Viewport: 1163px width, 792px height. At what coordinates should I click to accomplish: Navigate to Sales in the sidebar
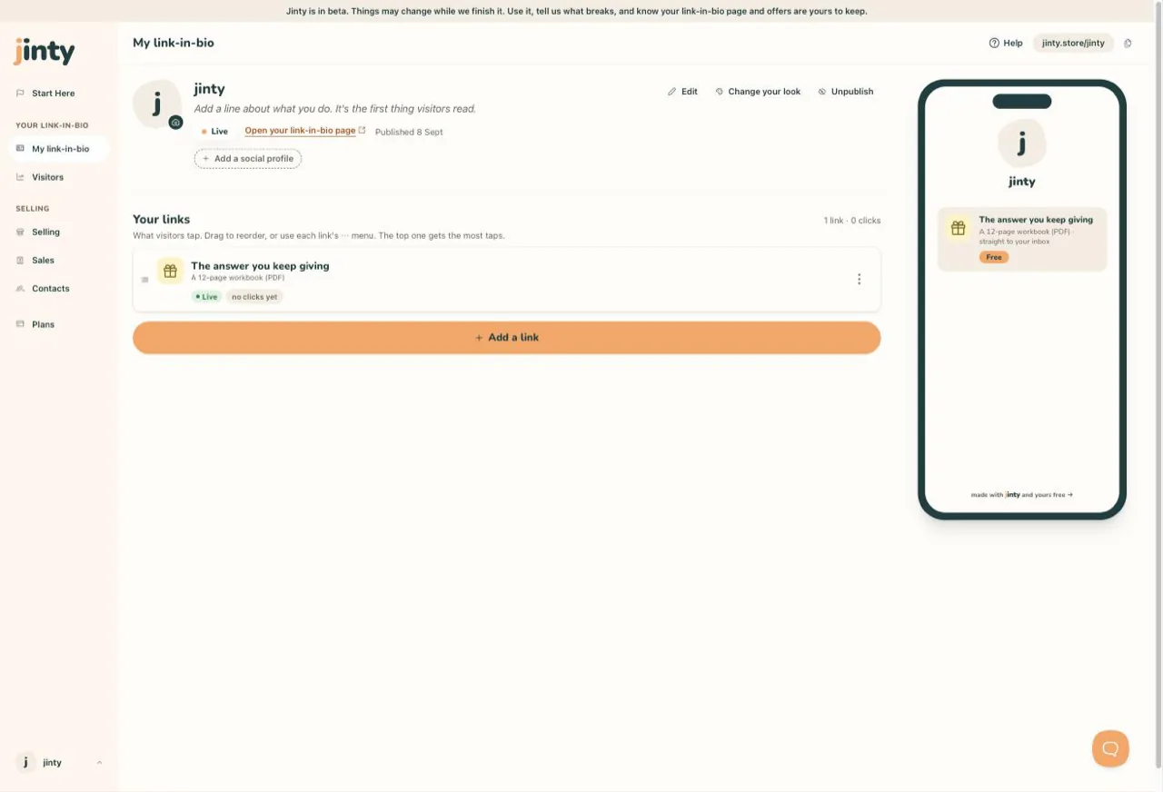(43, 260)
